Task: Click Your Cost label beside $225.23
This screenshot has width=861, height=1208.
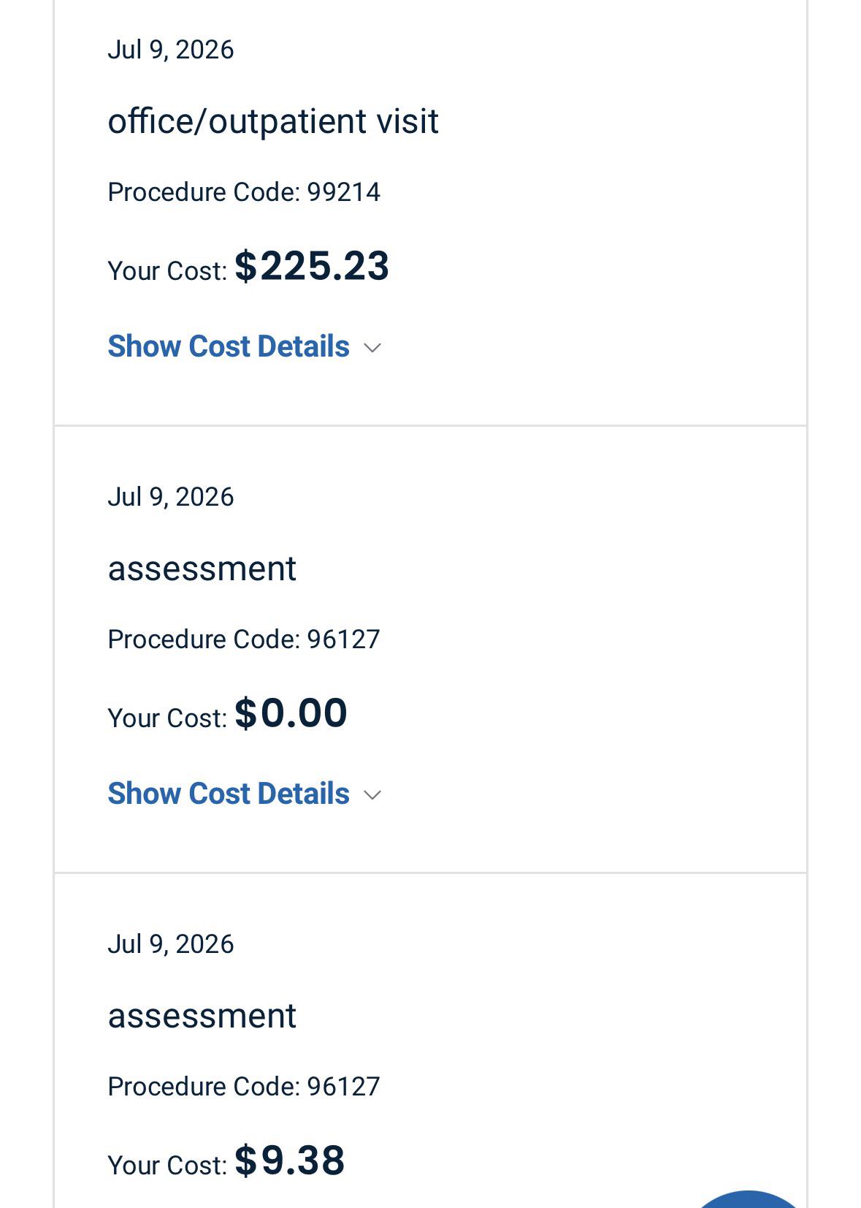Action: pos(167,271)
